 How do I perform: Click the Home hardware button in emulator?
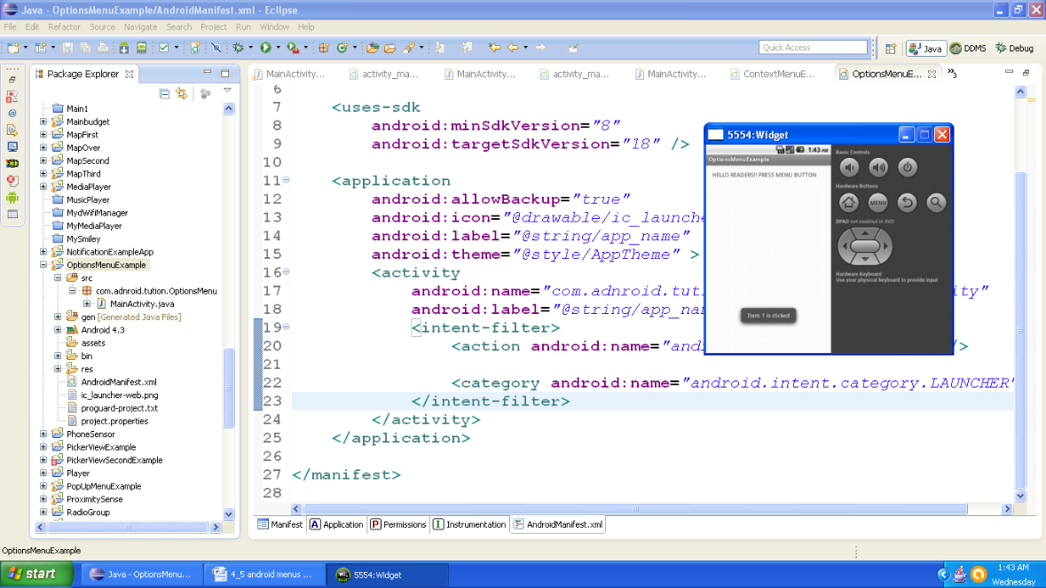[x=848, y=202]
